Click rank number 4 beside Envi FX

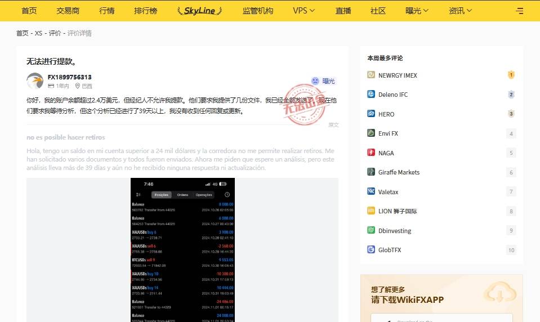pos(511,133)
